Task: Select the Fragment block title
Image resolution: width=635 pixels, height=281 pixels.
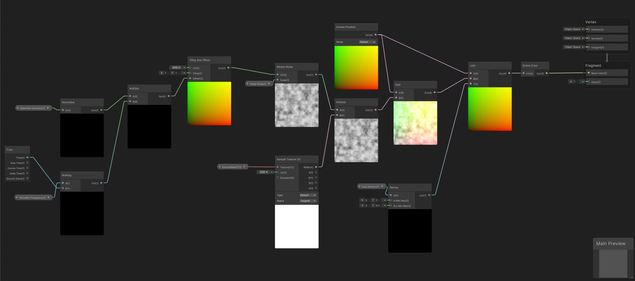Action: coord(593,66)
